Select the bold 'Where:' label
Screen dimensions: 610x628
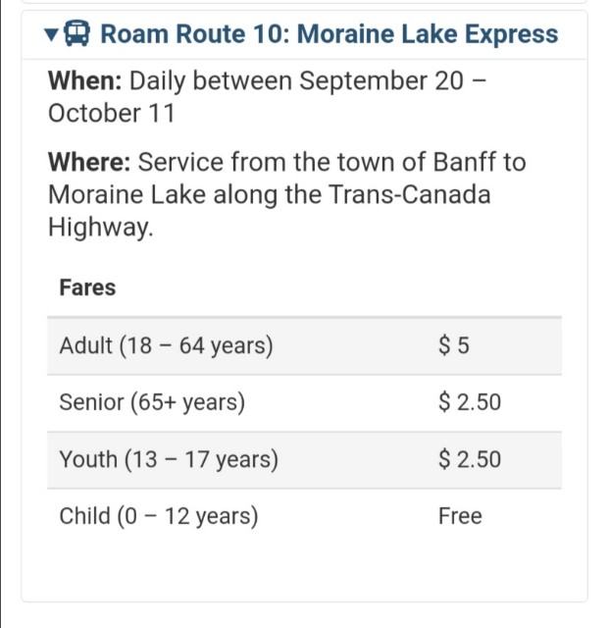(x=89, y=162)
